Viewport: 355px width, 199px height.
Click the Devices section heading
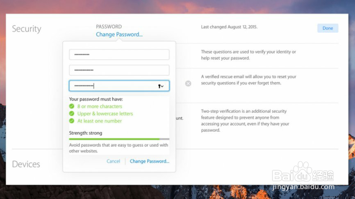pos(26,164)
